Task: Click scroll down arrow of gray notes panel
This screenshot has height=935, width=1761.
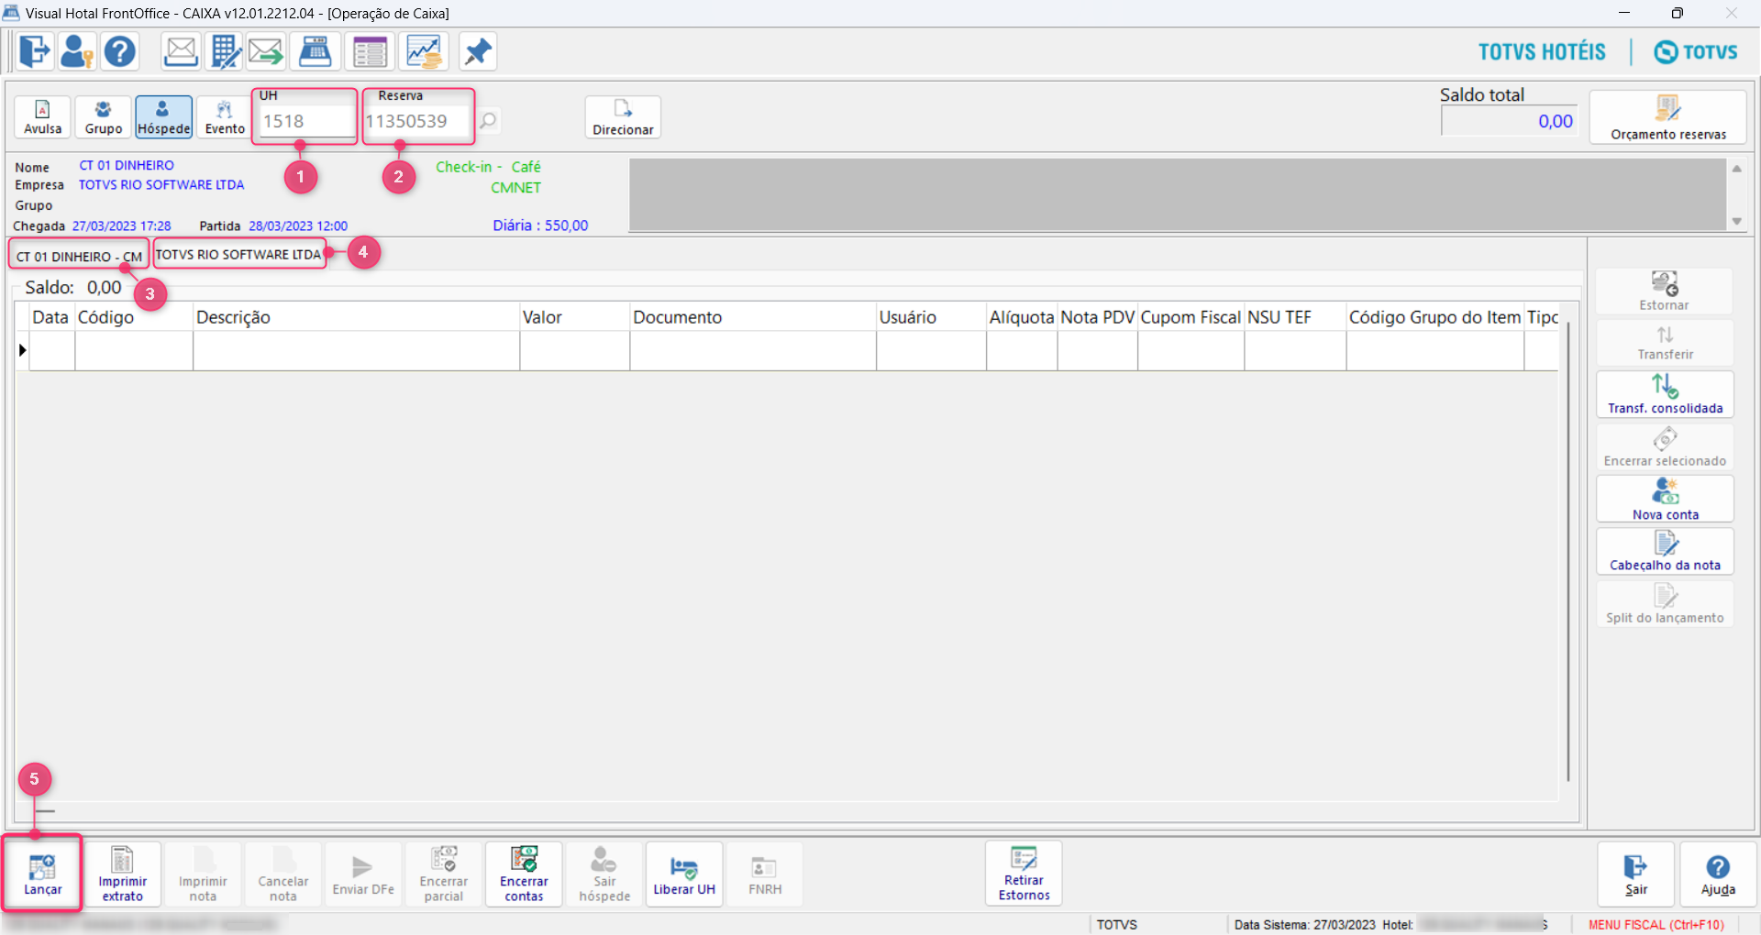Action: click(1736, 221)
